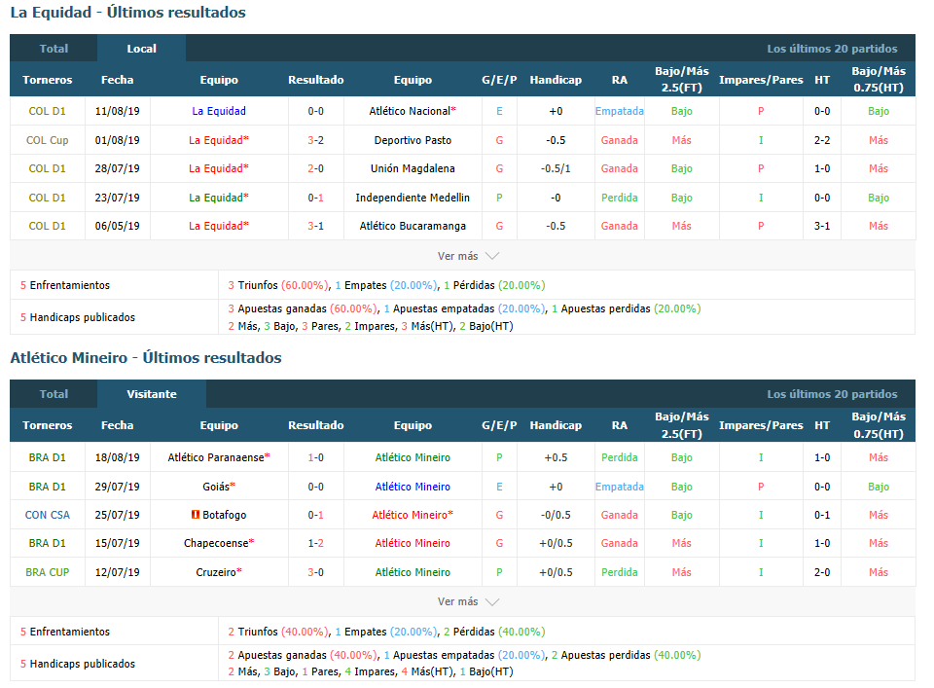Expand Ver más under La Equidad results
This screenshot has height=688, width=934.
click(x=468, y=256)
